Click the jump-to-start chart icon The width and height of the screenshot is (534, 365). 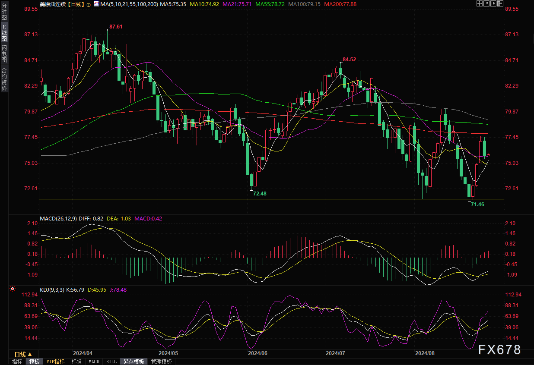(486, 4)
